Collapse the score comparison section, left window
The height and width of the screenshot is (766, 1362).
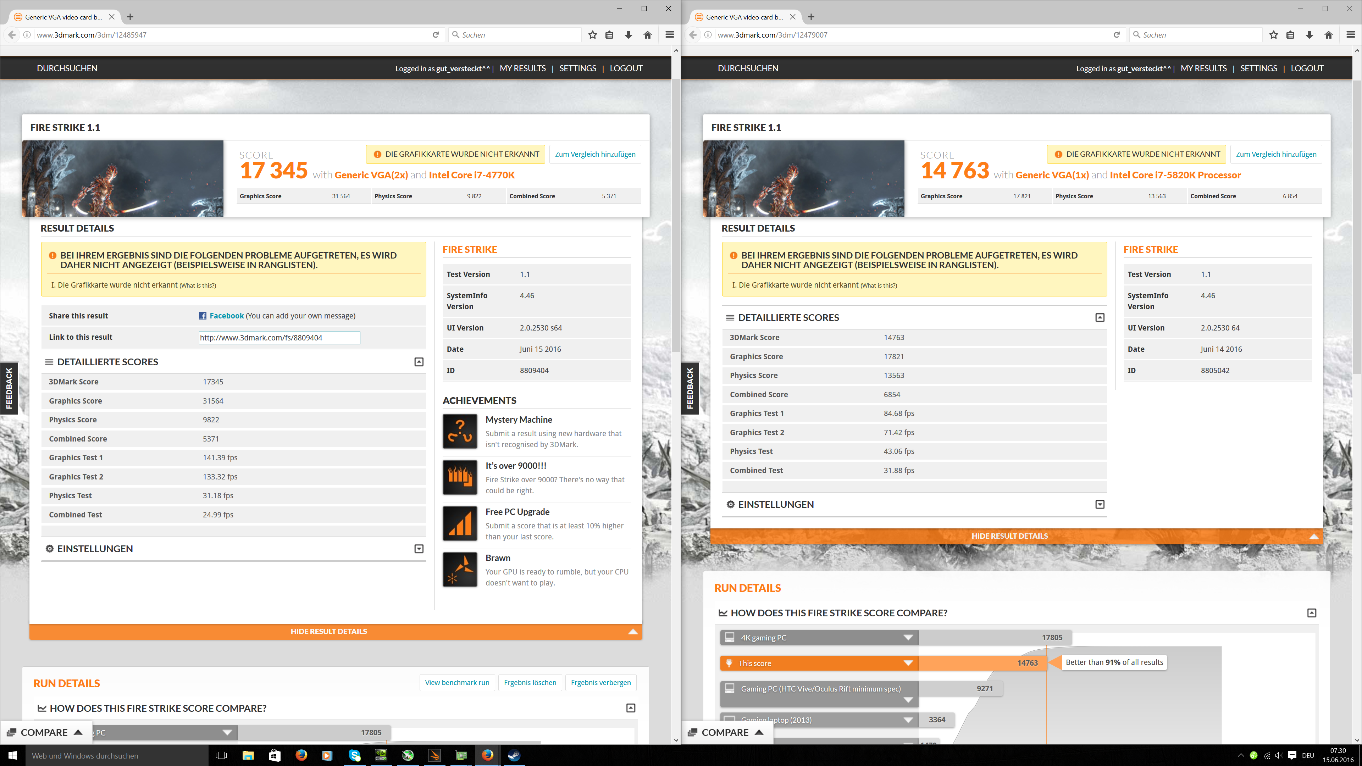point(631,708)
